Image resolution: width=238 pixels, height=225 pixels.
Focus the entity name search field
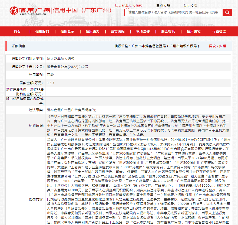pyautogui.click(x=173, y=12)
